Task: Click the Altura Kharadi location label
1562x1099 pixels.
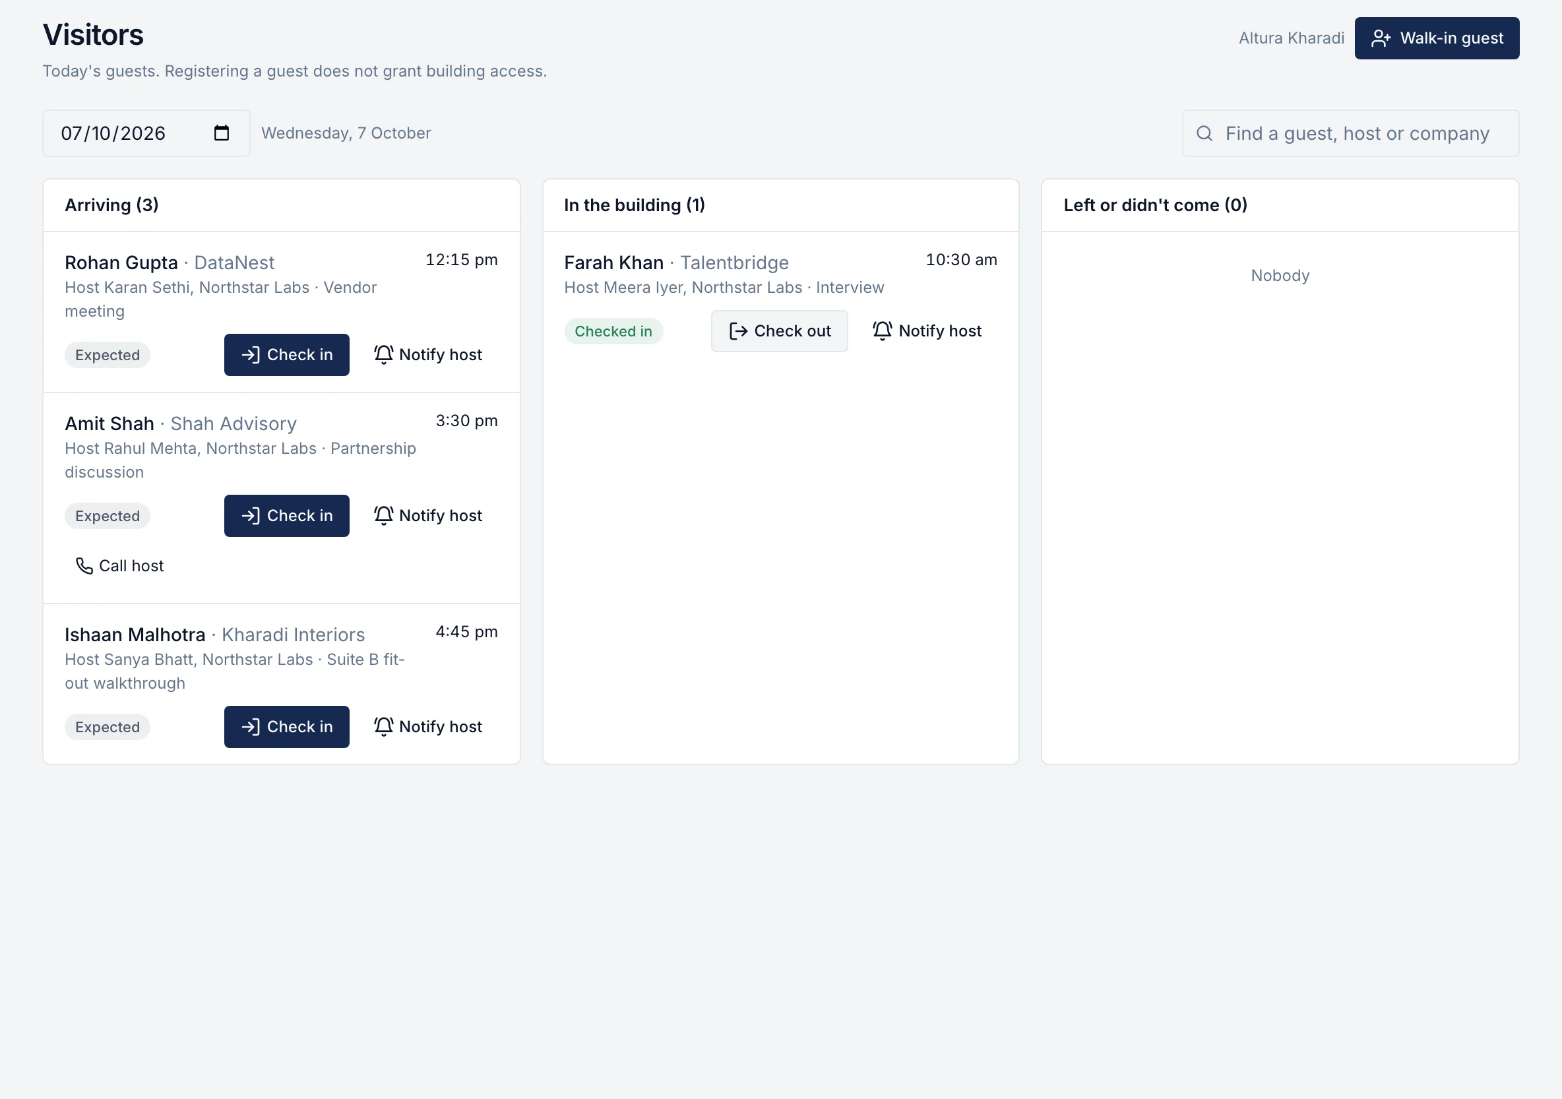Action: coord(1292,38)
